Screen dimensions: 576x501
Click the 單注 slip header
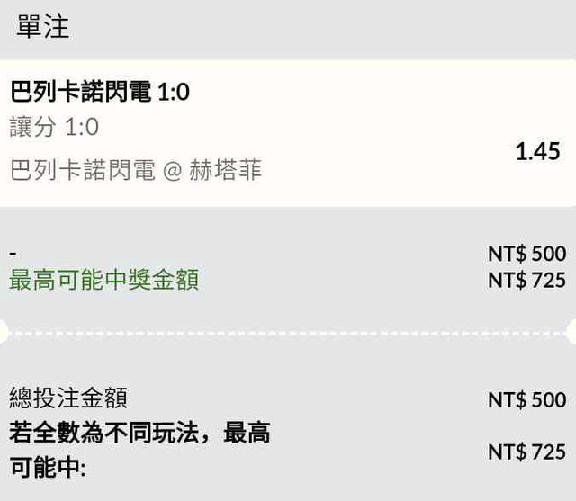(42, 28)
